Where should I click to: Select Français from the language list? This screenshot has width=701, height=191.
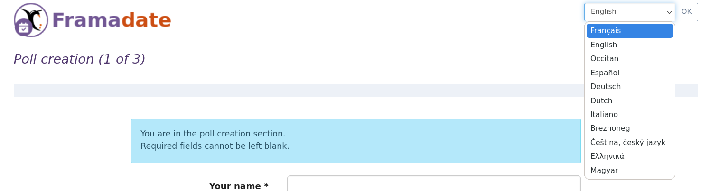(x=629, y=31)
